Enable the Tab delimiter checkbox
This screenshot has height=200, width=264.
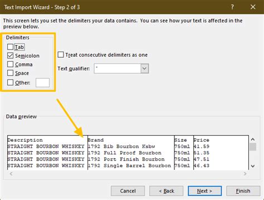[10, 47]
